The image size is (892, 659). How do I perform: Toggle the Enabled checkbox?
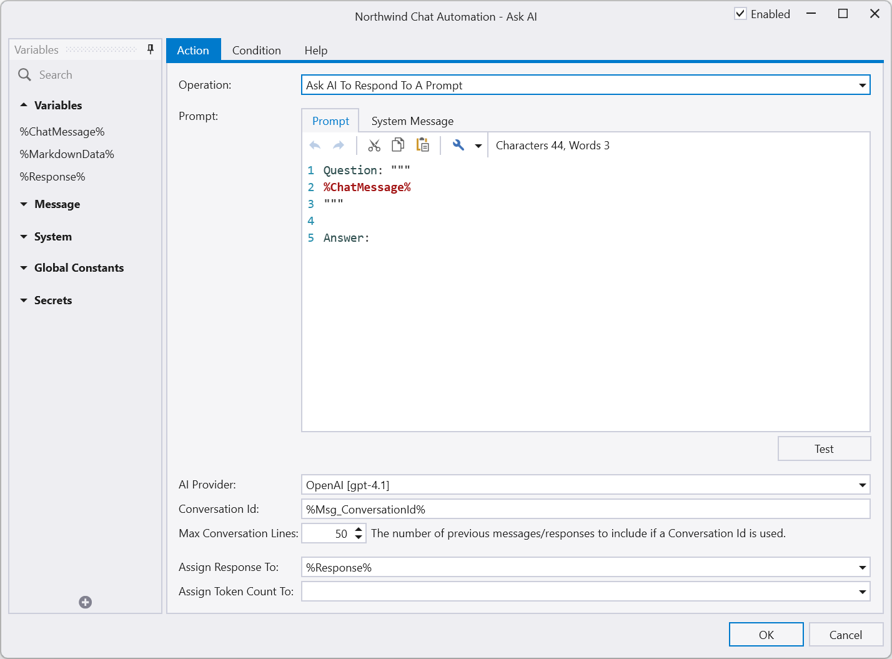coord(740,14)
